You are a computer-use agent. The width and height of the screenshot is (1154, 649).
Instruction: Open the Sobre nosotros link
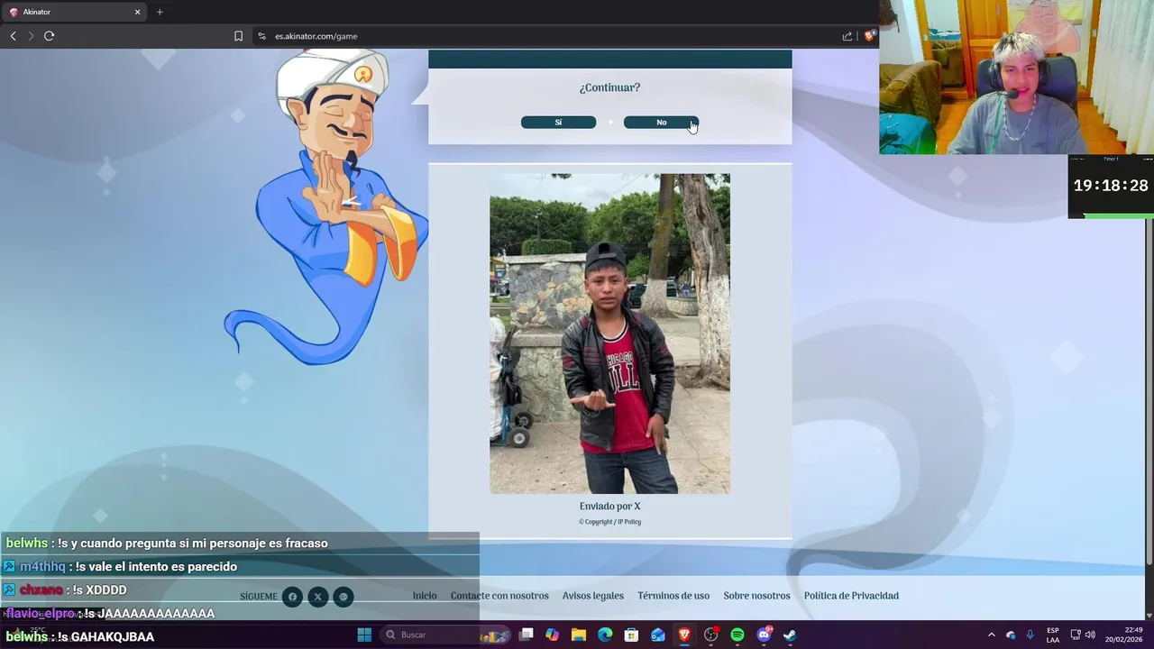click(756, 596)
